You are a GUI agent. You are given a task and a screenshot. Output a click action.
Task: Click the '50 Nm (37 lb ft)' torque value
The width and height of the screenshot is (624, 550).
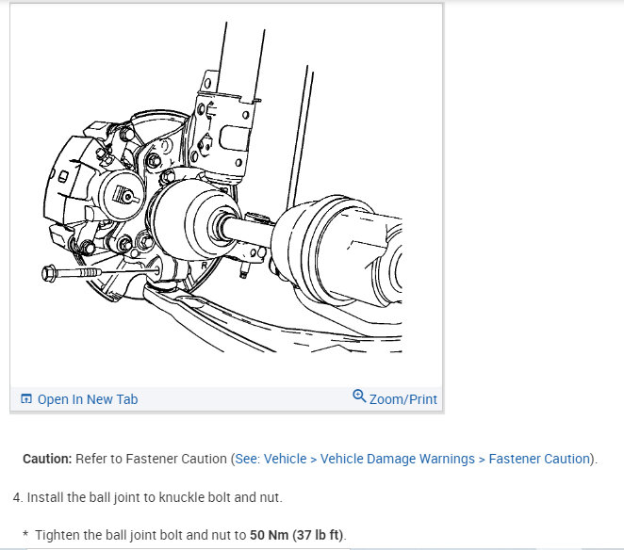[x=297, y=535]
